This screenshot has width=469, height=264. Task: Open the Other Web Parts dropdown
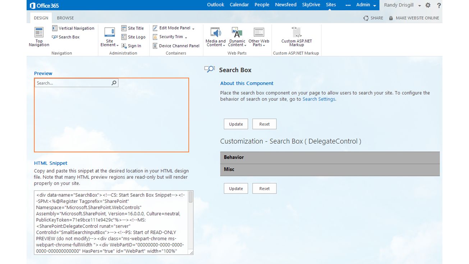pyautogui.click(x=259, y=37)
